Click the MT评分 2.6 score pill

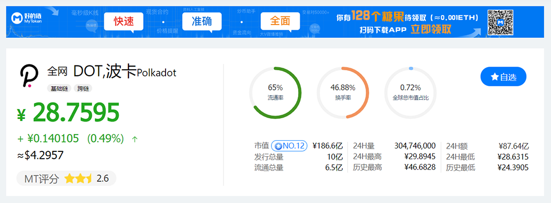click(x=67, y=178)
